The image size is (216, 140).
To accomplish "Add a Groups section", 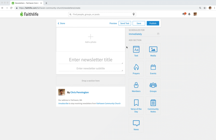I will (153, 87).
